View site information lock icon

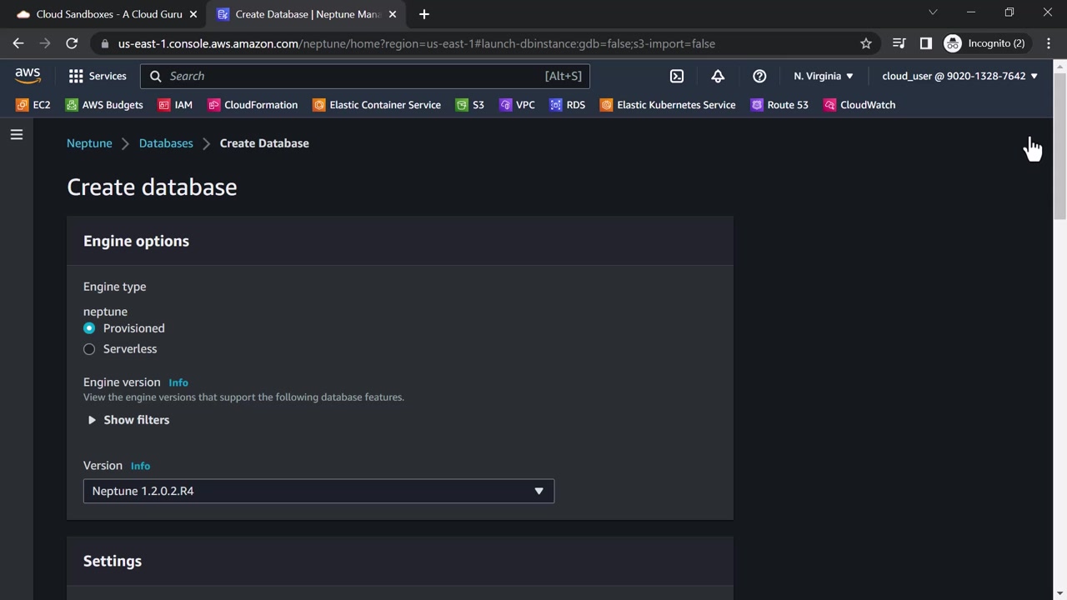[x=104, y=43]
